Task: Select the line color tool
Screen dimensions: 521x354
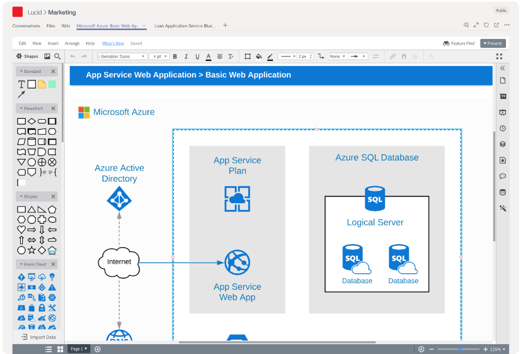Action: pyautogui.click(x=270, y=56)
